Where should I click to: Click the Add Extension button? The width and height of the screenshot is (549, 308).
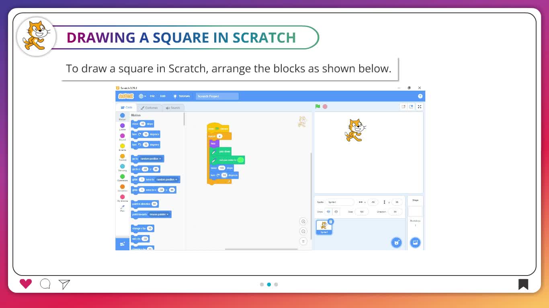coord(122,244)
